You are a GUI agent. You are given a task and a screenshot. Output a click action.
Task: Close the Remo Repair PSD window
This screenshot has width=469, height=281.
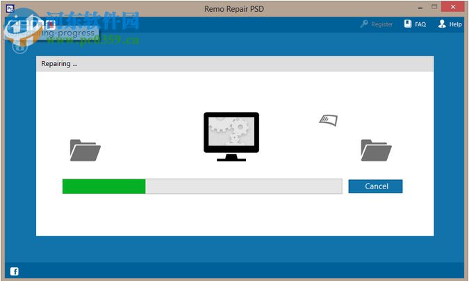[453, 6]
